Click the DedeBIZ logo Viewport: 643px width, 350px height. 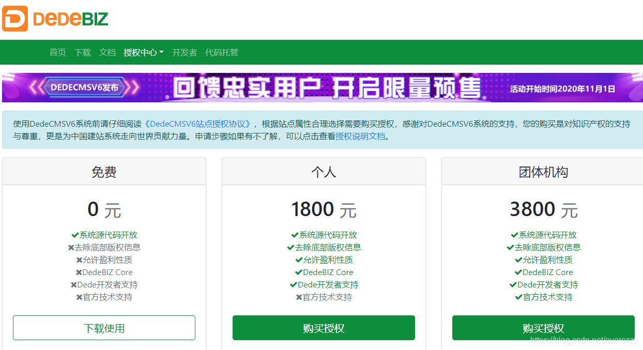tap(55, 19)
